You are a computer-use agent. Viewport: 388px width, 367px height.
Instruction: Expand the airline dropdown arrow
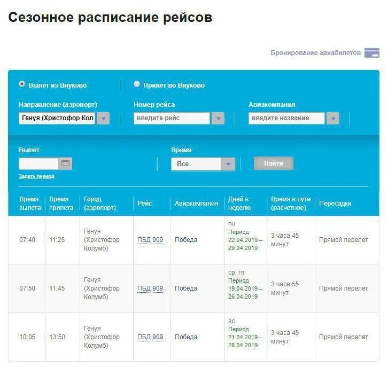(x=333, y=119)
